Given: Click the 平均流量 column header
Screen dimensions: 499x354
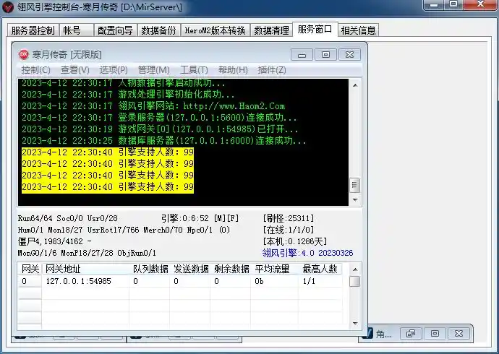Looking at the screenshot, I should point(274,269).
